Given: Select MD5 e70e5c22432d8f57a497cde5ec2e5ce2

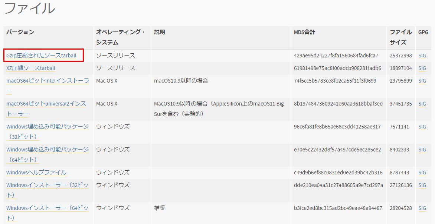Looking at the screenshot, I should point(338,150).
